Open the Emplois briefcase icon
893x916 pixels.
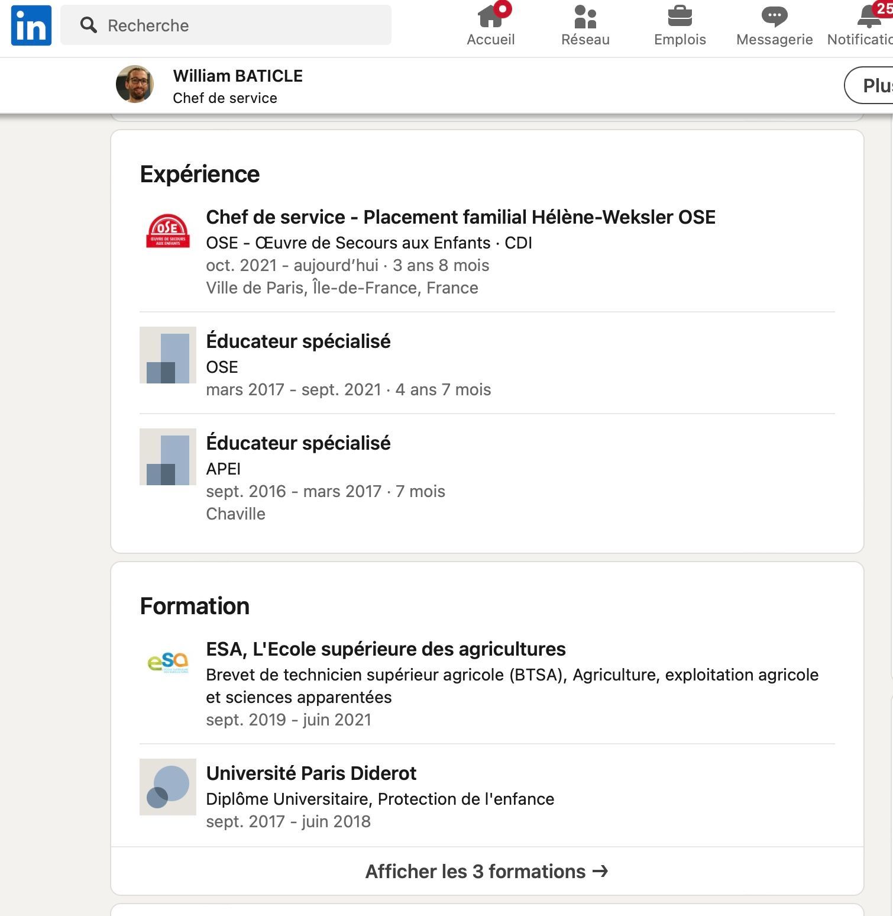pos(680,17)
